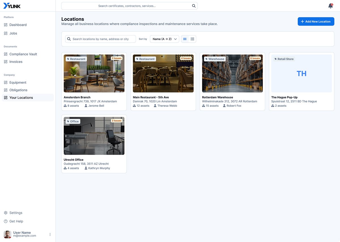This screenshot has height=242, width=340.
Task: Select Your Locations in sidebar
Action: click(28, 98)
